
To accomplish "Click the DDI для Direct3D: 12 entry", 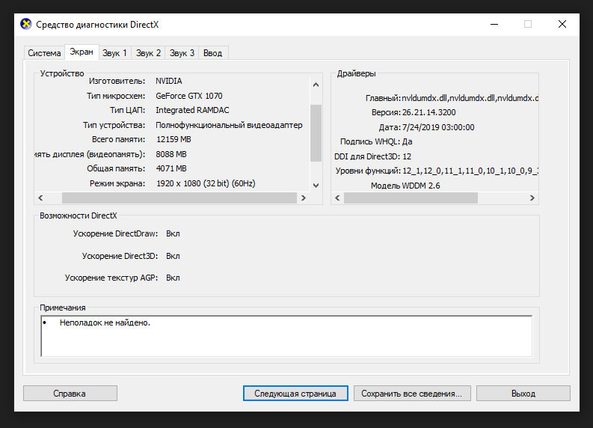I will click(372, 156).
